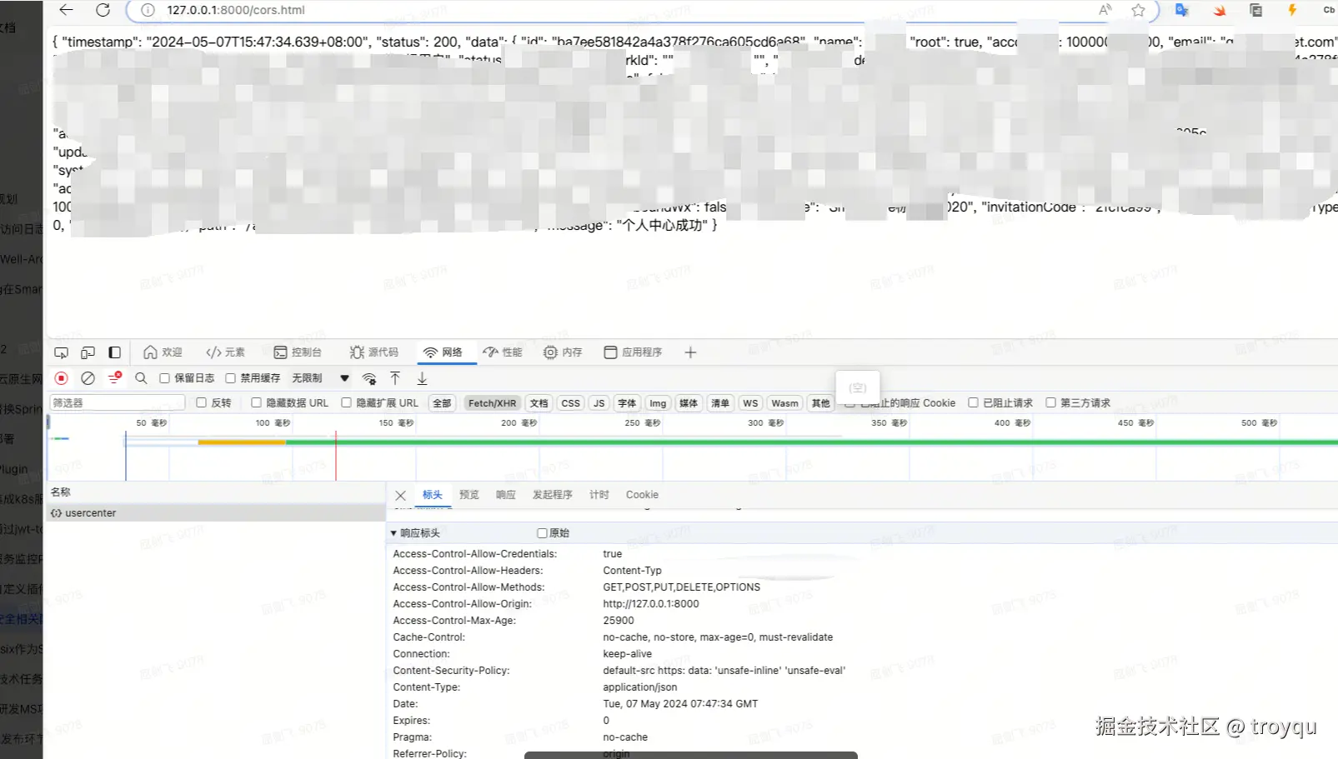Screen dimensions: 1338x759
Task: Open the Headers (标头) detail tab
Action: [432, 495]
